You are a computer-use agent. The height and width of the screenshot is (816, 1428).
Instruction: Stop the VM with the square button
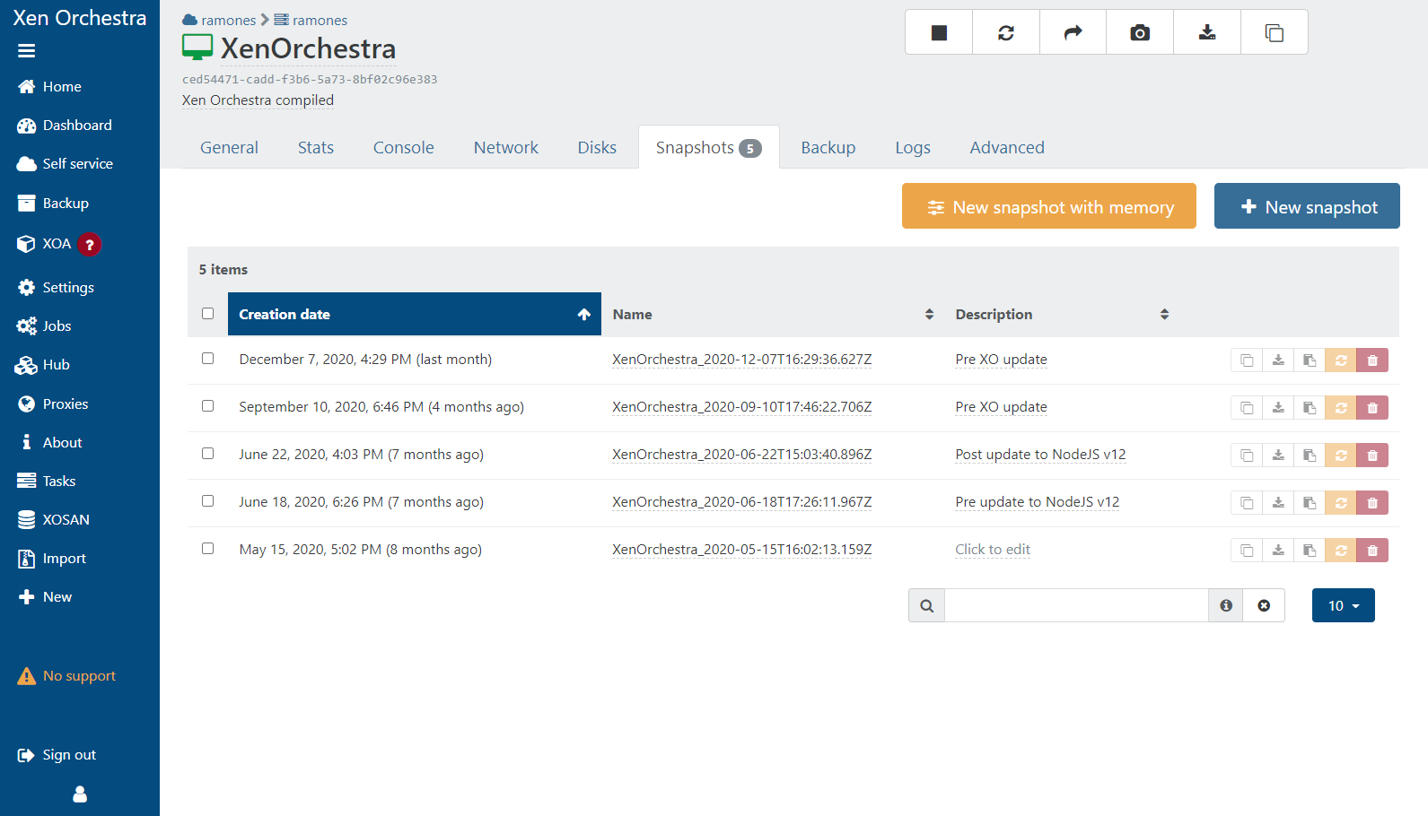pyautogui.click(x=939, y=32)
